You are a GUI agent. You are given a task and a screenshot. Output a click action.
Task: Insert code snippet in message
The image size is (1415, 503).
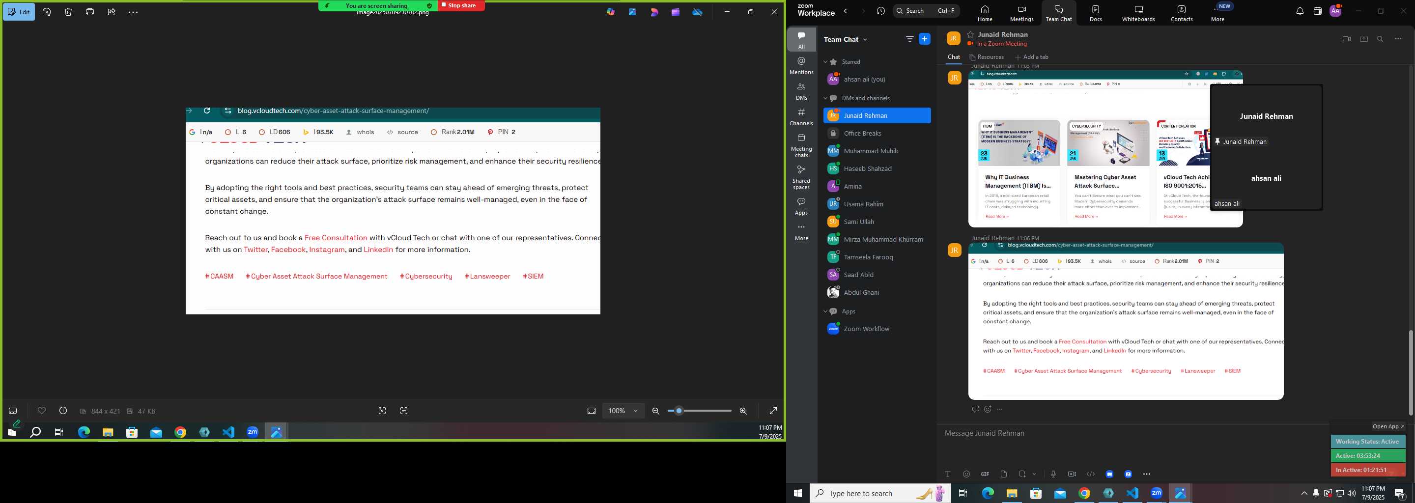click(x=1090, y=474)
